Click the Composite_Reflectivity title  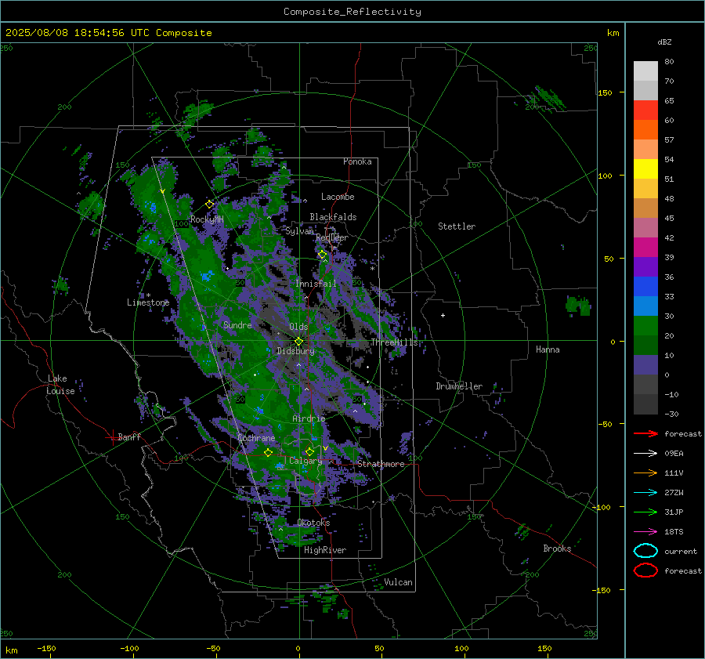tap(352, 12)
